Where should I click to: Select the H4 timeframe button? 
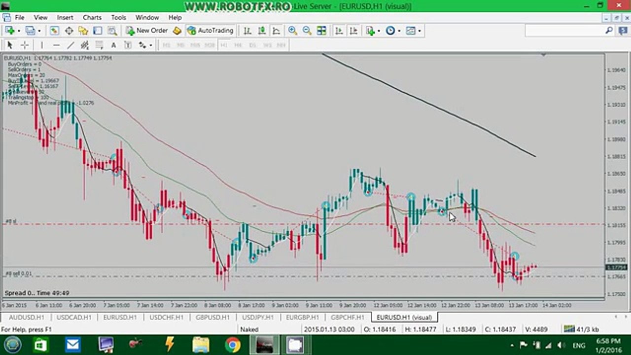pyautogui.click(x=238, y=45)
